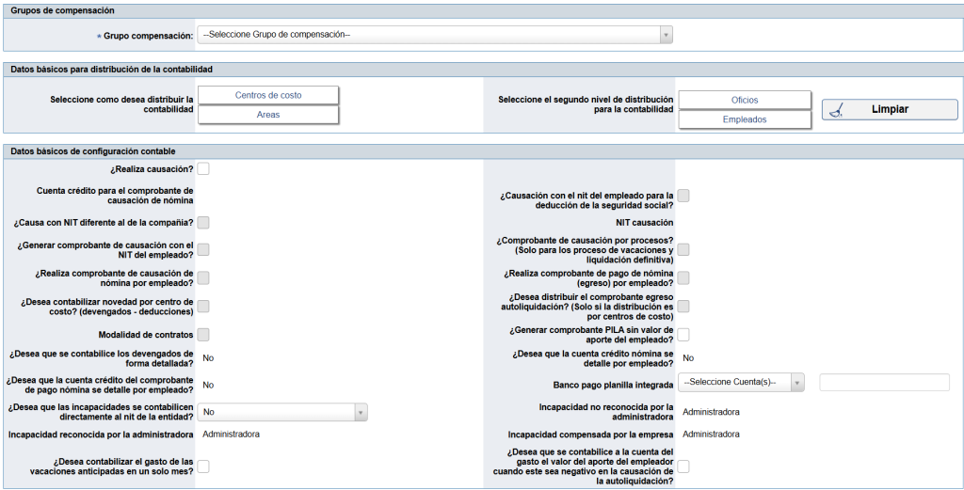The image size is (964, 490).
Task: Click the broom icon on Limpiar button
Action: click(837, 109)
